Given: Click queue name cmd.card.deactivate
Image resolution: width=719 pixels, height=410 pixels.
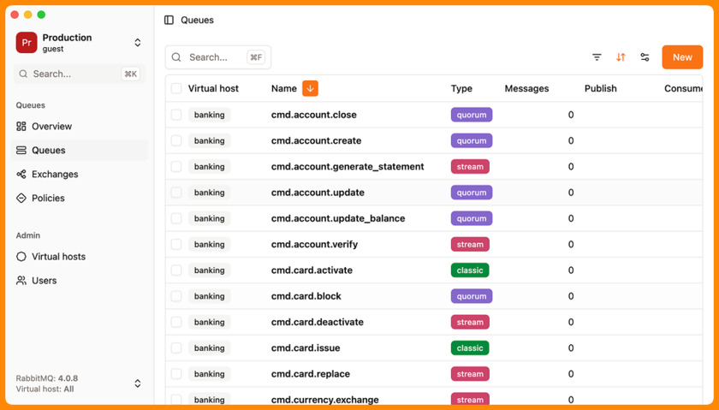Looking at the screenshot, I should pyautogui.click(x=318, y=322).
